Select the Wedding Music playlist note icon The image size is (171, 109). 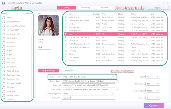[4, 96]
